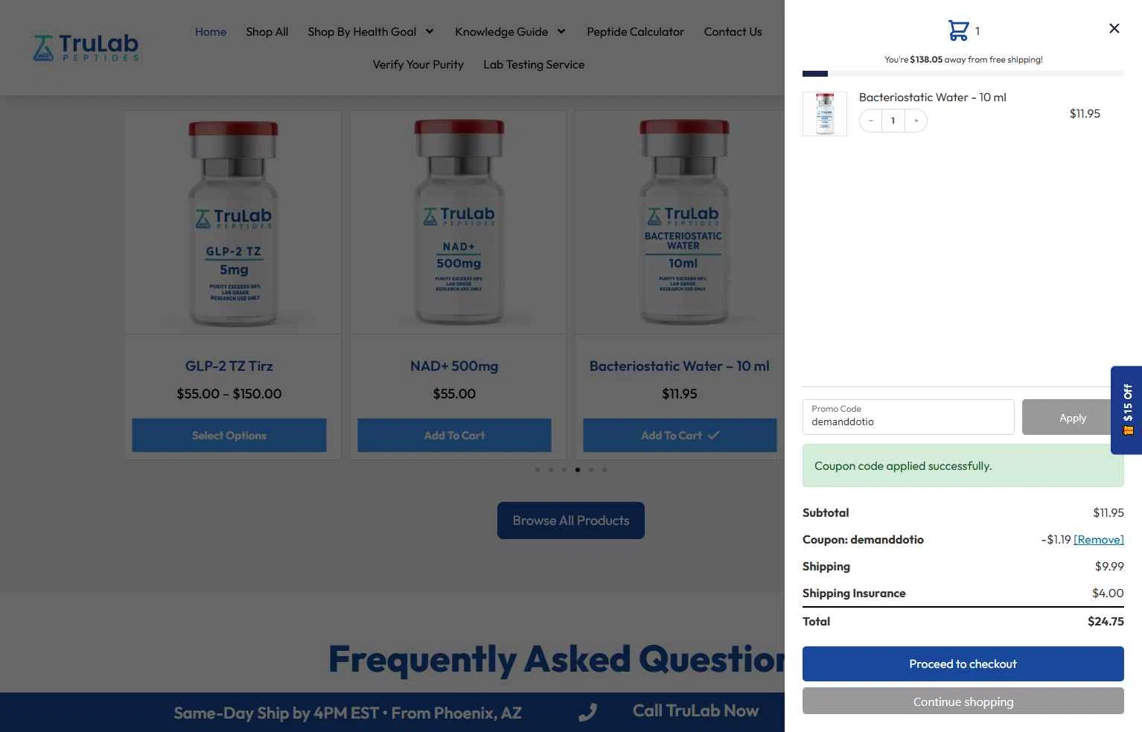Open the $15 Off gift tab
Screen dimensions: 1142x732
coord(1127,410)
